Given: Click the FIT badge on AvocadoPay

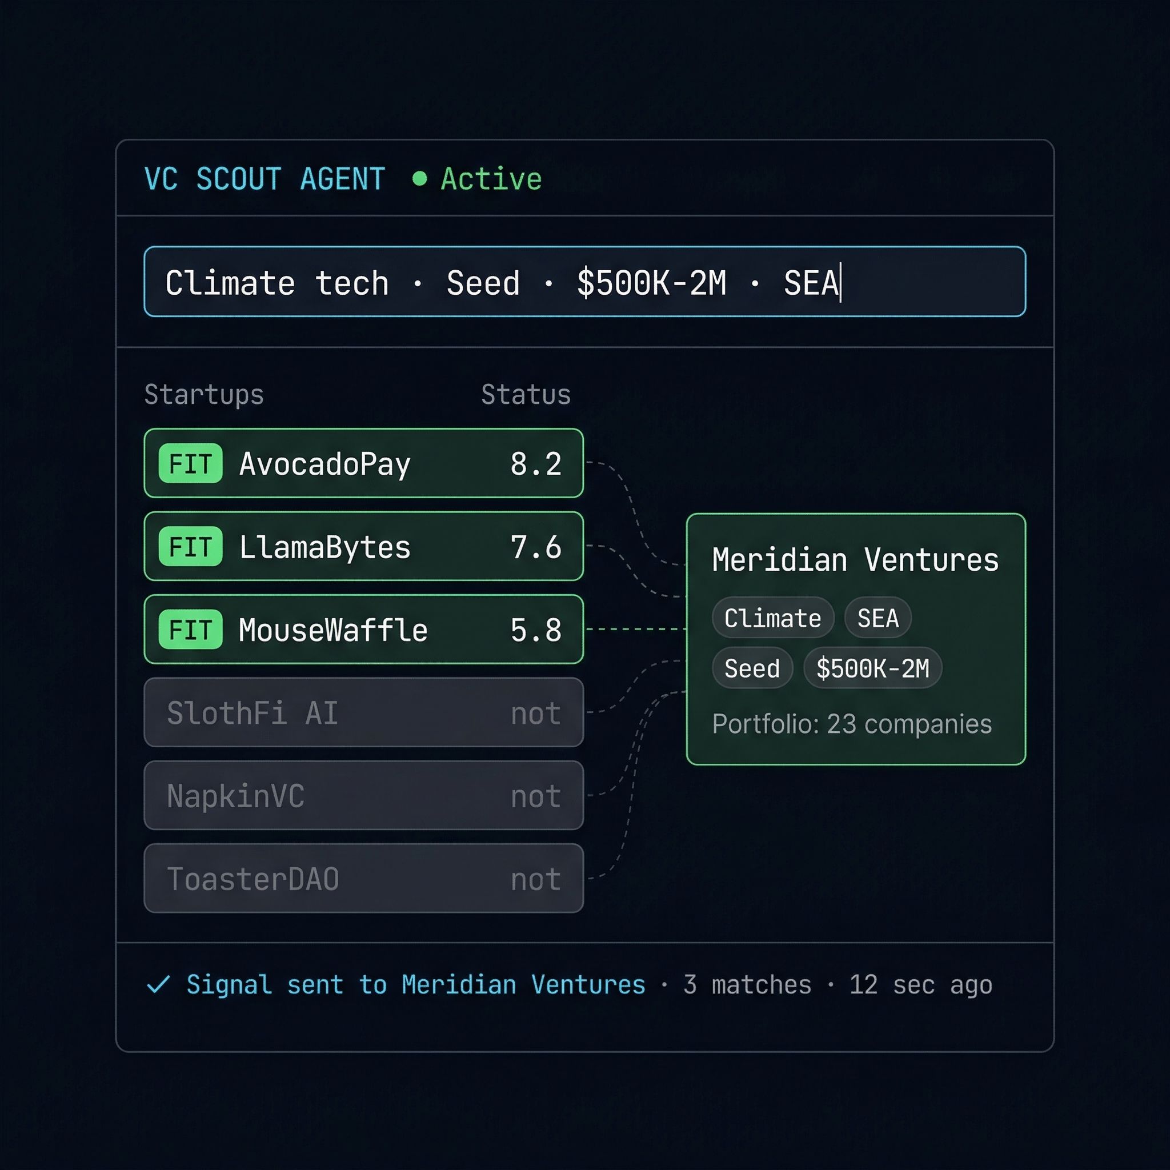Looking at the screenshot, I should tap(190, 464).
